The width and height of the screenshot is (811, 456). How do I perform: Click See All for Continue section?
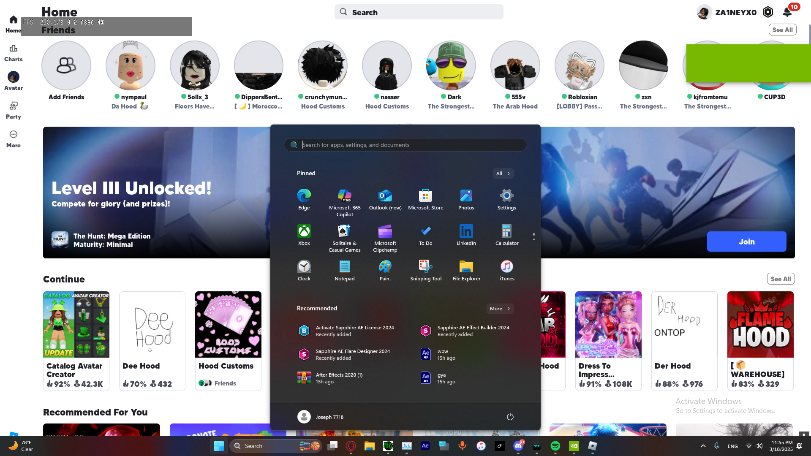pos(781,279)
